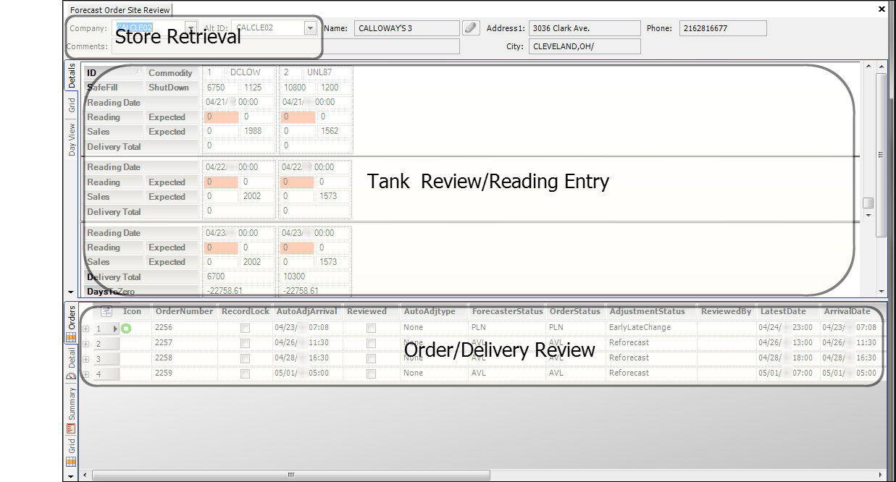Switch to the Day View side tab
Image resolution: width=896 pixels, height=482 pixels.
pyautogui.click(x=72, y=140)
